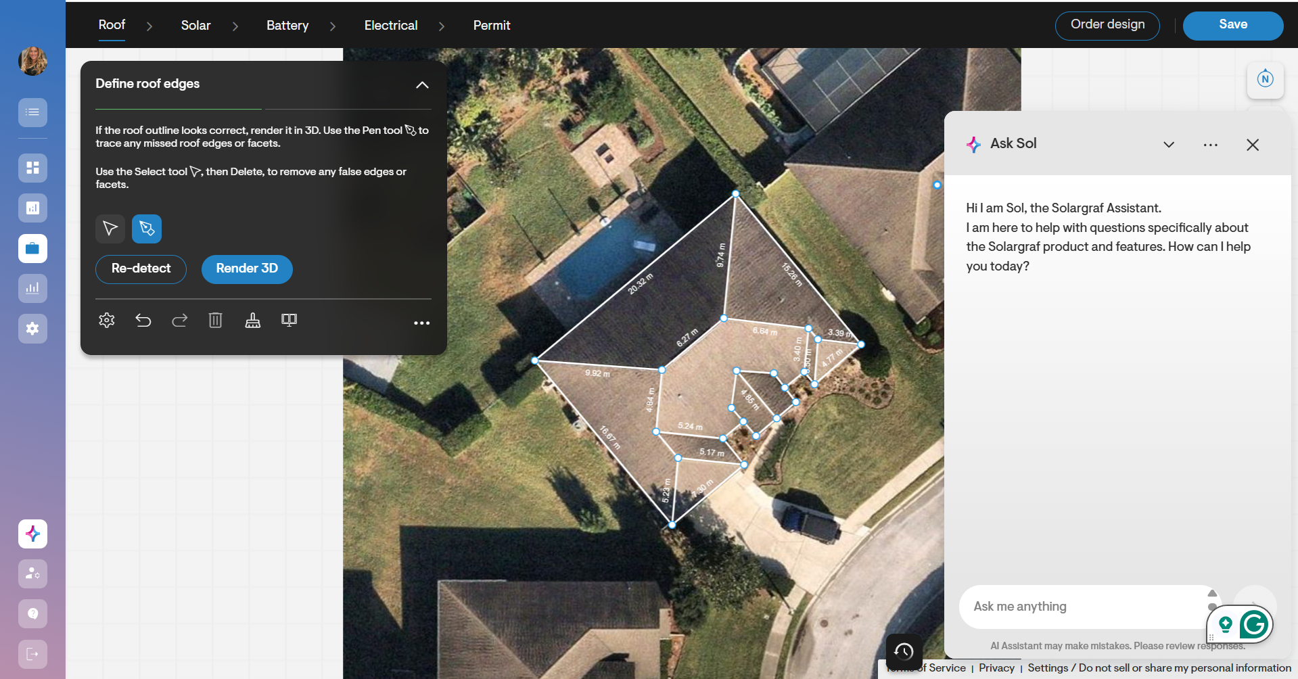Open Sol assistant sparkle icon in sidebar
The image size is (1298, 679).
pyautogui.click(x=32, y=534)
